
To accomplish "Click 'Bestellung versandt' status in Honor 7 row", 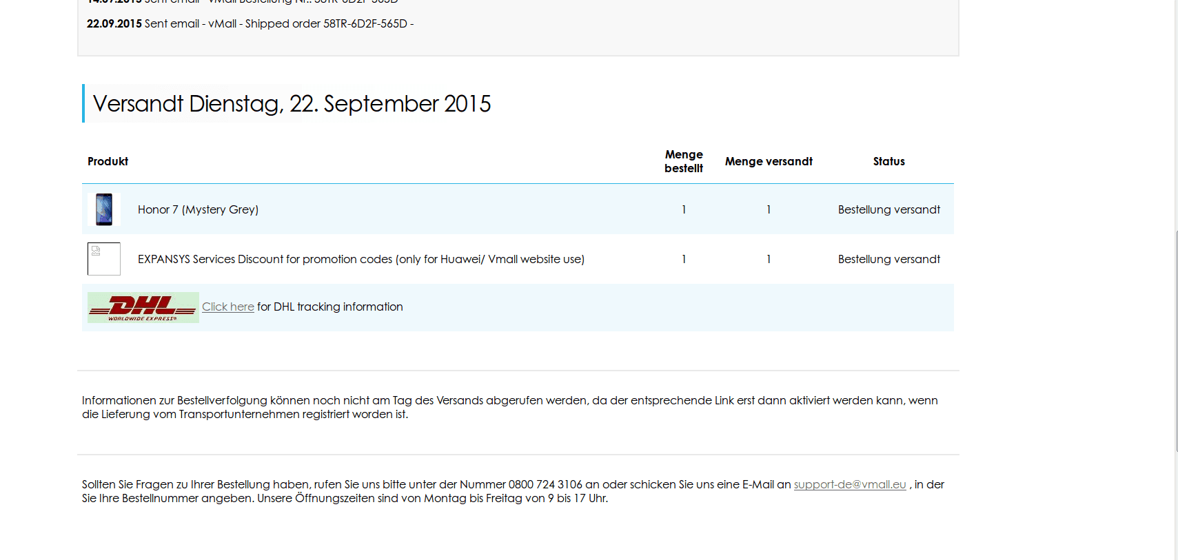I will (889, 209).
